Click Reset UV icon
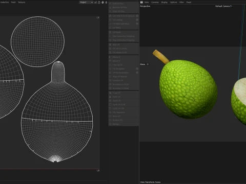The image size is (246, 184). (110, 101)
